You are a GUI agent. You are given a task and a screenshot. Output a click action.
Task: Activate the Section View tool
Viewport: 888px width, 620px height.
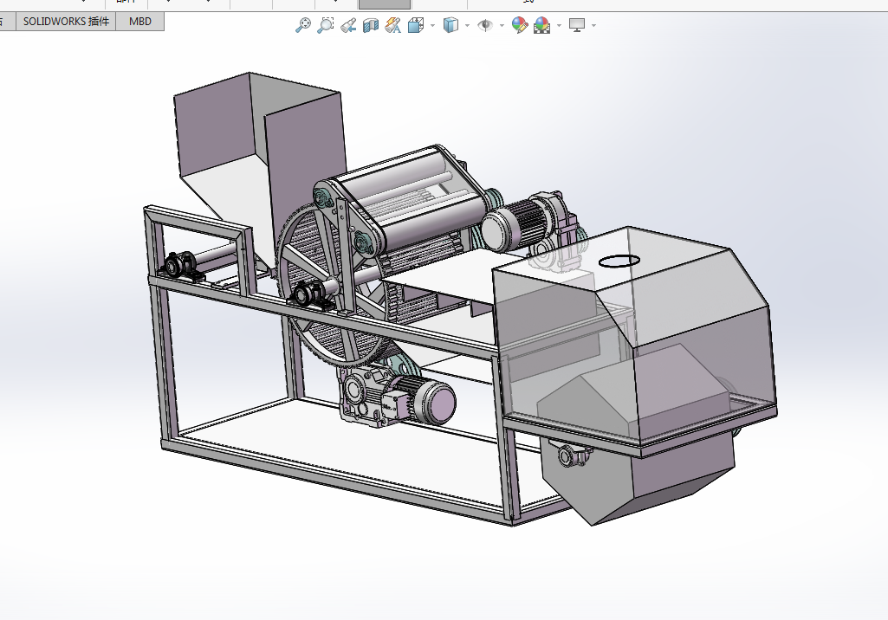[x=371, y=25]
